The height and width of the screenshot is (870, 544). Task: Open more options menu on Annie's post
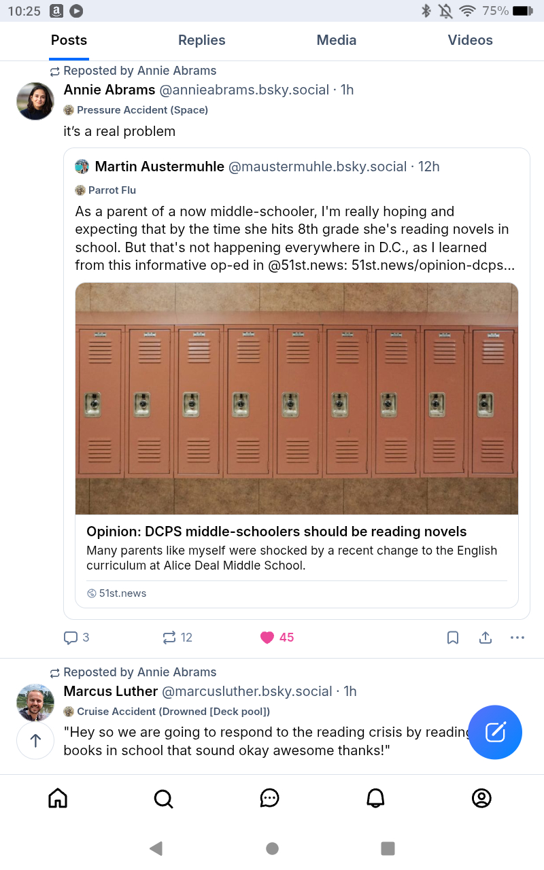point(517,638)
